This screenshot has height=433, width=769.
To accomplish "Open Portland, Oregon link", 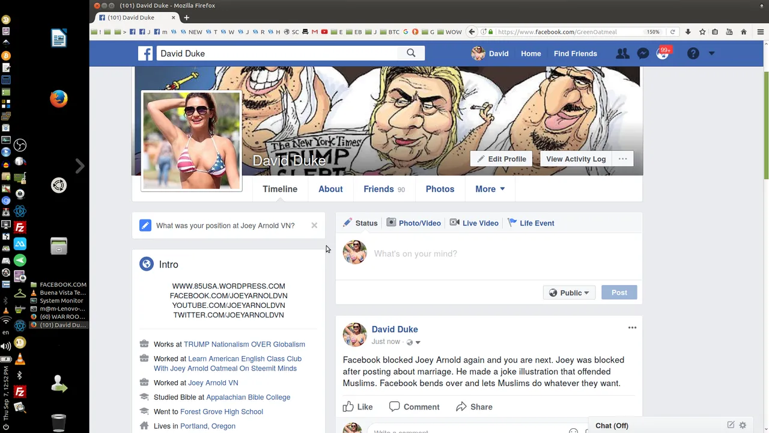I will [x=208, y=426].
